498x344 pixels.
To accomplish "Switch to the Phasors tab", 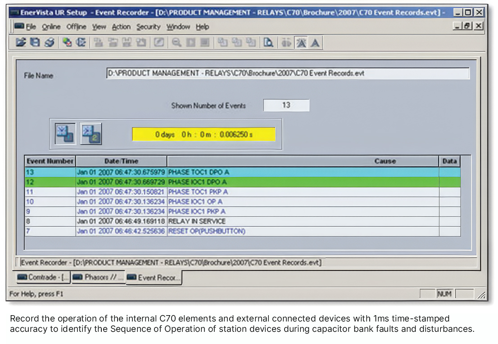I will (x=98, y=277).
